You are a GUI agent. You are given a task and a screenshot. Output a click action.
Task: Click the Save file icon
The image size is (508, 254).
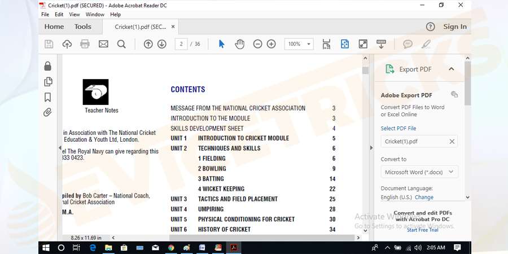pos(49,44)
